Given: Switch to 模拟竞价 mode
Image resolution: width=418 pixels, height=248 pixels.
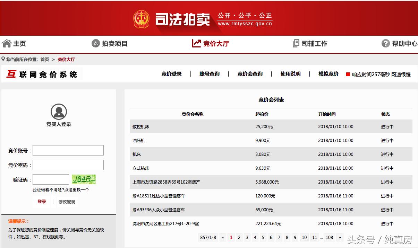Looking at the screenshot, I should [328, 74].
